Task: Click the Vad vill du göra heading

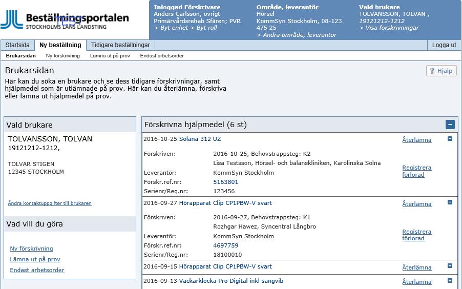Action: 34,224
